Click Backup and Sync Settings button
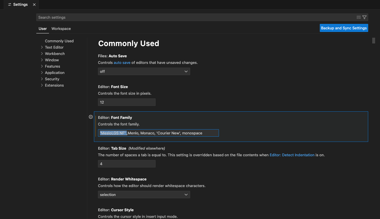The height and width of the screenshot is (219, 380). (344, 28)
